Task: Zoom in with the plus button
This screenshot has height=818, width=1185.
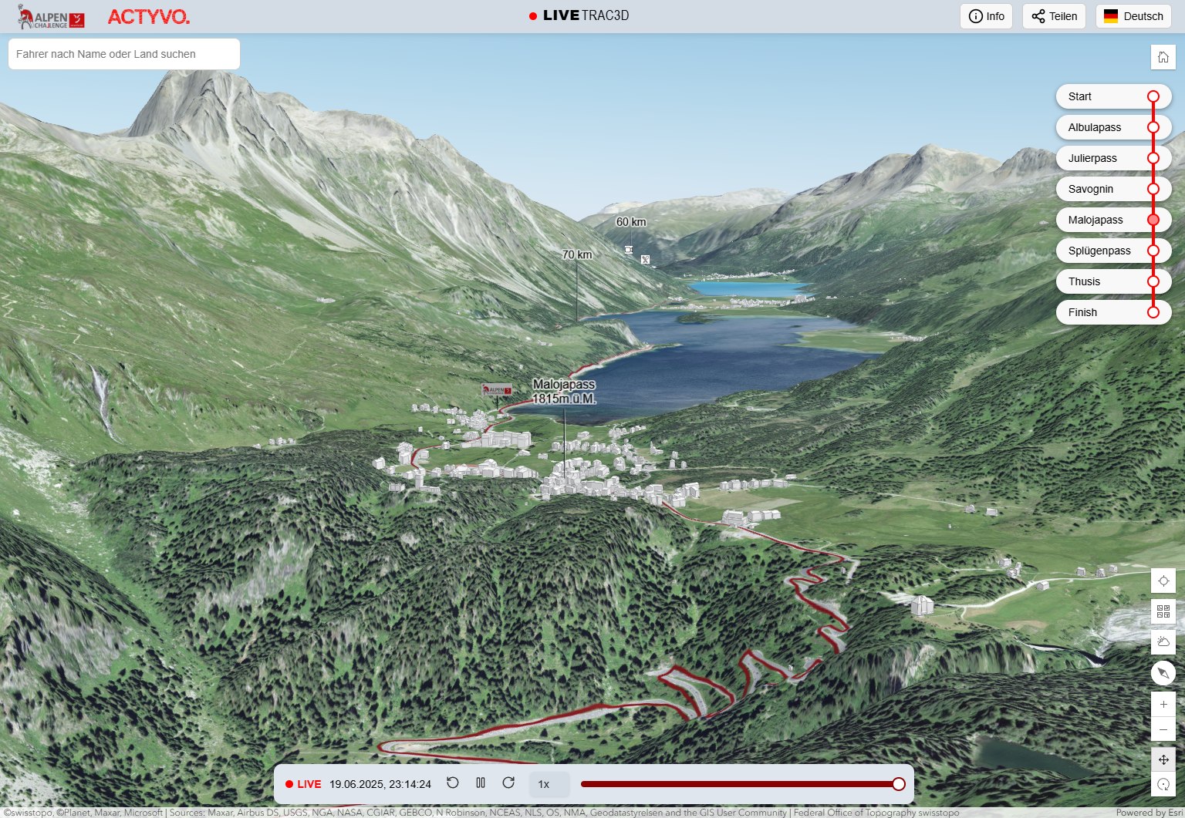Action: (x=1163, y=704)
